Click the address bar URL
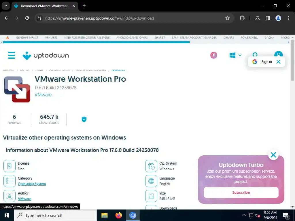Viewport: 295px width, 221px height. pyautogui.click(x=100, y=18)
